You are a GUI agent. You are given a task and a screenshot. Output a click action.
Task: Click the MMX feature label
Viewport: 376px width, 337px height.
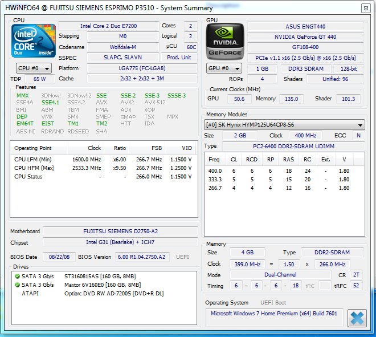(23, 96)
